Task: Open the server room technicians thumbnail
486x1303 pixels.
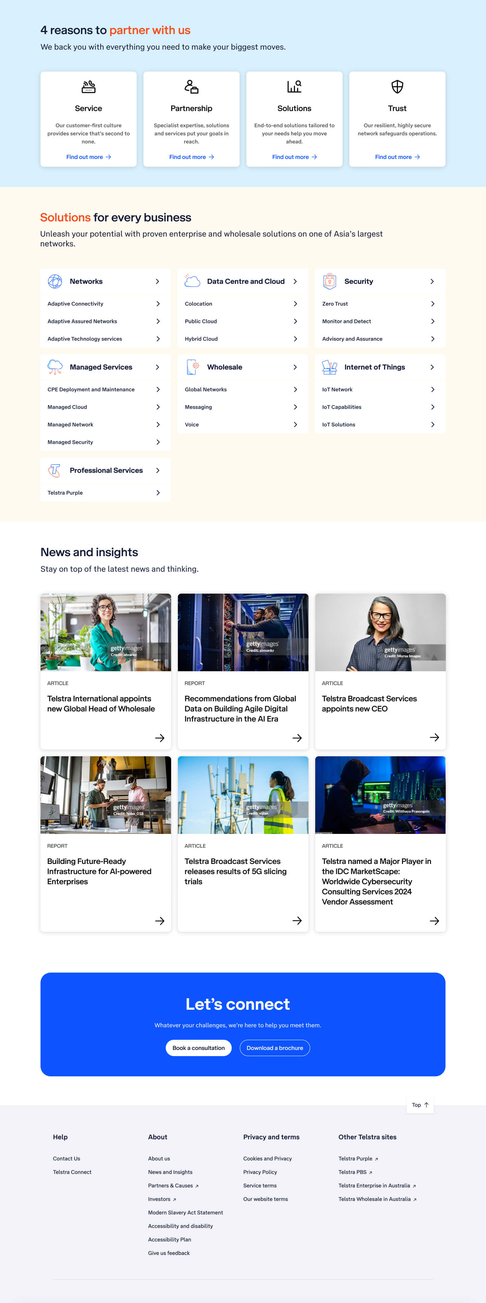Action: [243, 632]
